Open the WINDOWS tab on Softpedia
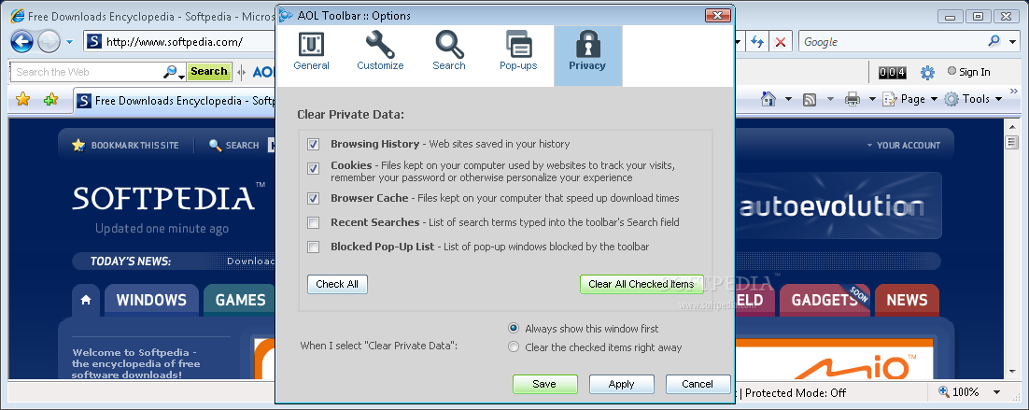1029x410 pixels. 151,301
